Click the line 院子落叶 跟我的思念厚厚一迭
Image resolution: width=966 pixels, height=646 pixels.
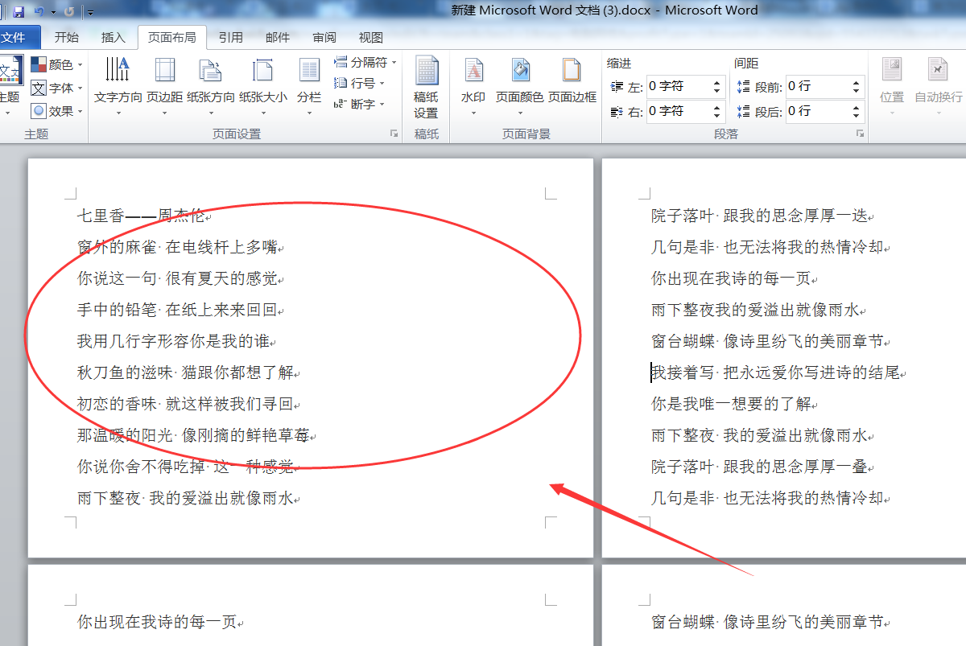pyautogui.click(x=760, y=216)
